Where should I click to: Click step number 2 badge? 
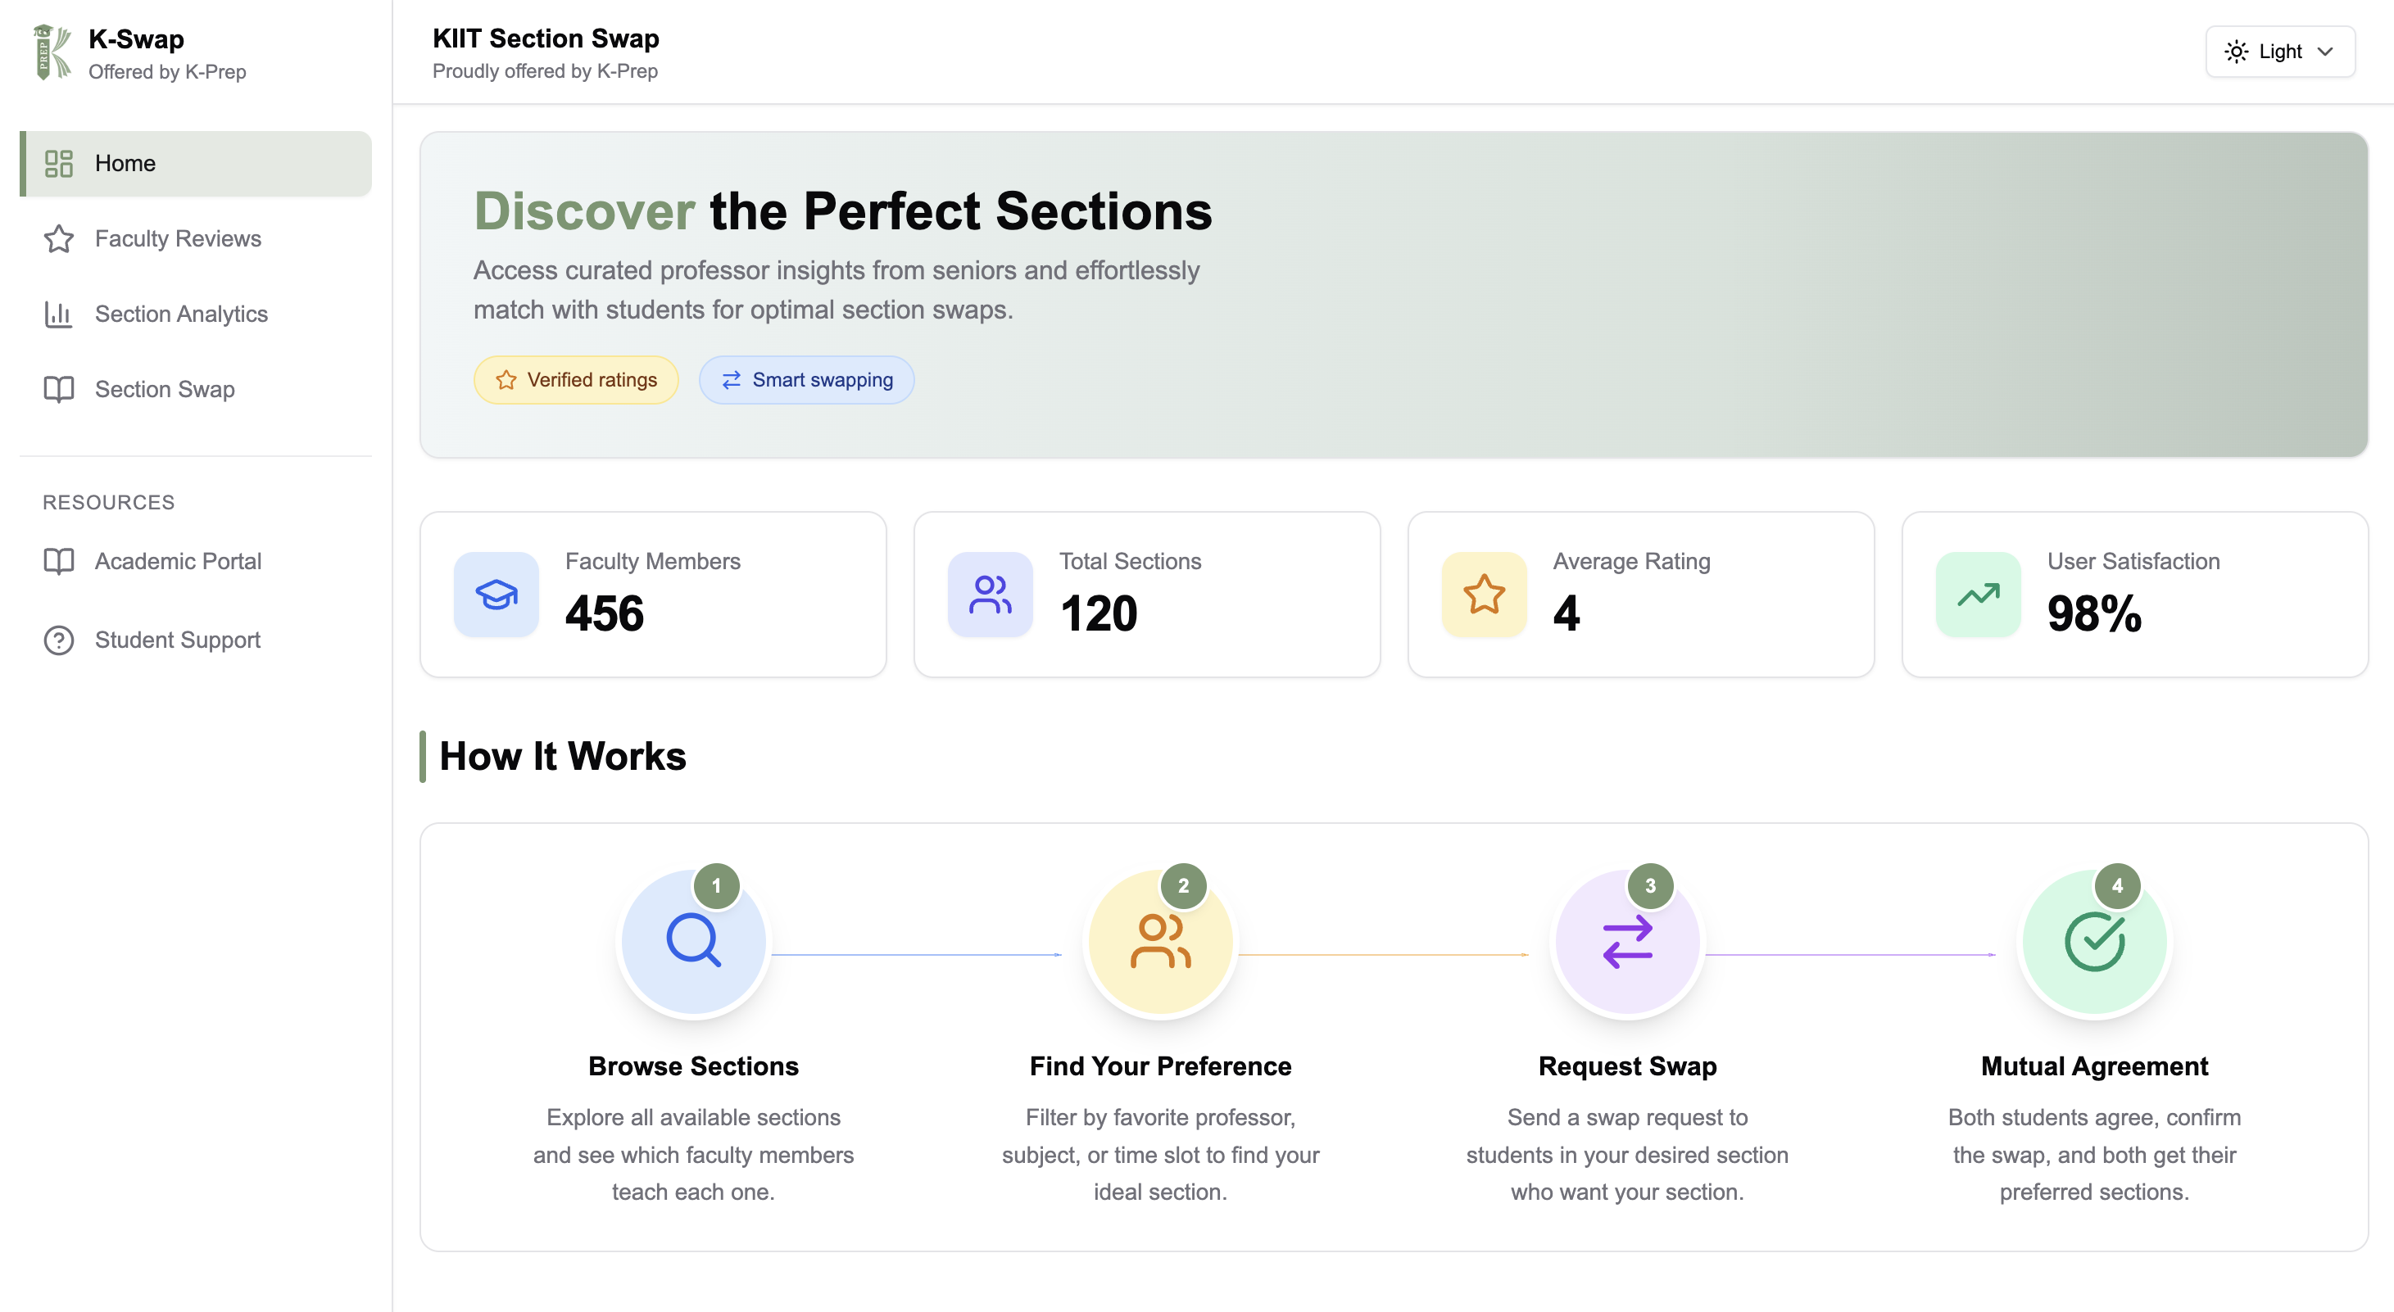pyautogui.click(x=1183, y=885)
